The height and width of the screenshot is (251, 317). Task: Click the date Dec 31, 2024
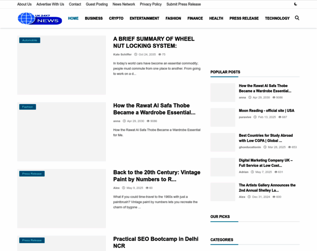261,197
